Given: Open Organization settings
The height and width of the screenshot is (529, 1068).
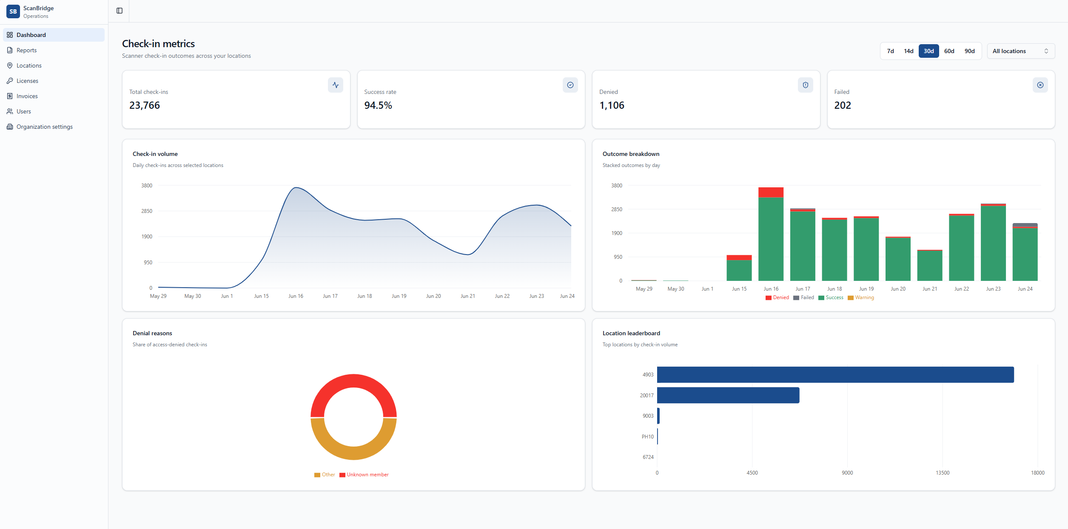Looking at the screenshot, I should [x=54, y=127].
